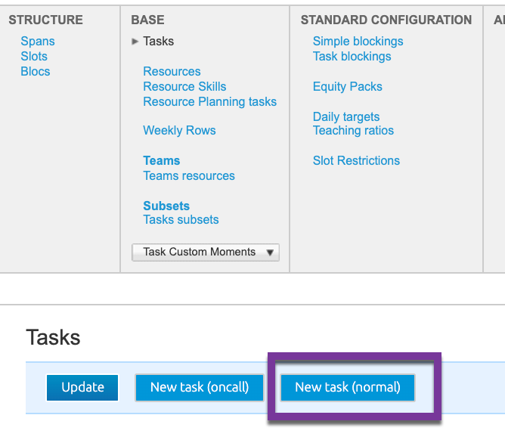Select the Tasks item under Base
Viewport: 505px width, 446px height.
[x=159, y=42]
